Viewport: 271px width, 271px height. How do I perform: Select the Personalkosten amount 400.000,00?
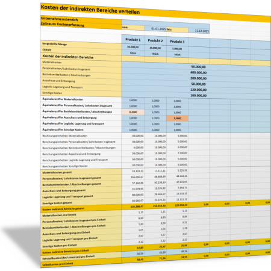click(198, 72)
